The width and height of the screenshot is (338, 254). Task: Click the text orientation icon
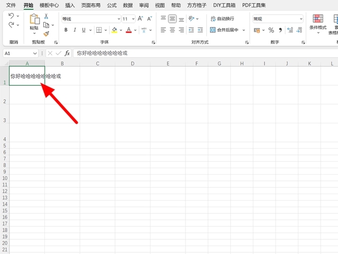(191, 19)
